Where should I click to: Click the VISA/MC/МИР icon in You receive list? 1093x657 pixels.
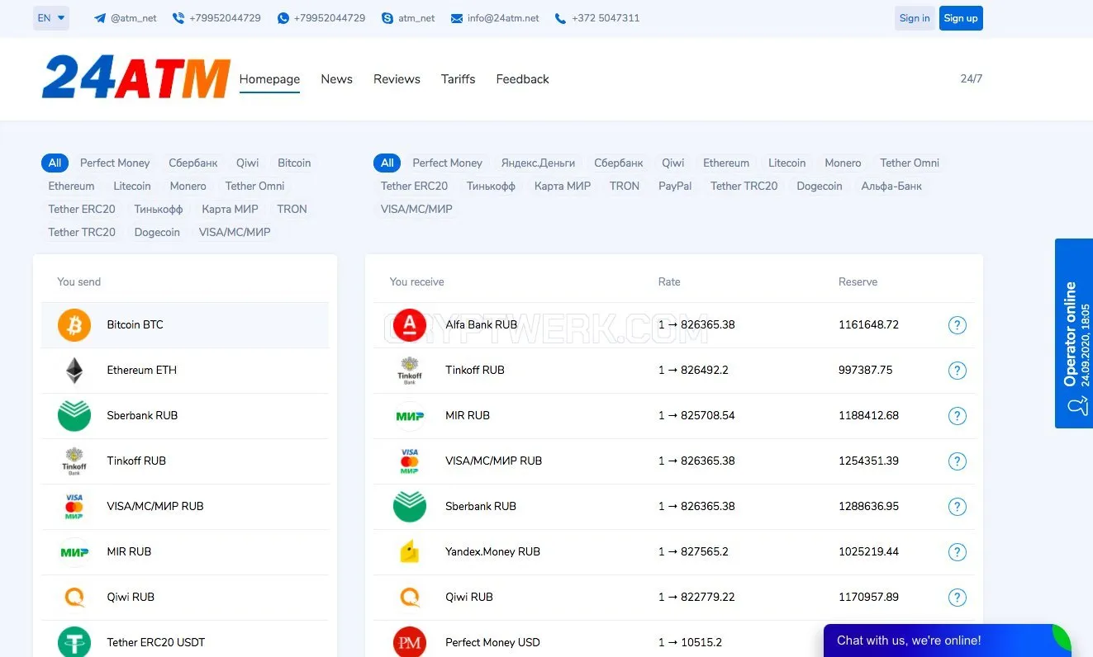point(410,461)
